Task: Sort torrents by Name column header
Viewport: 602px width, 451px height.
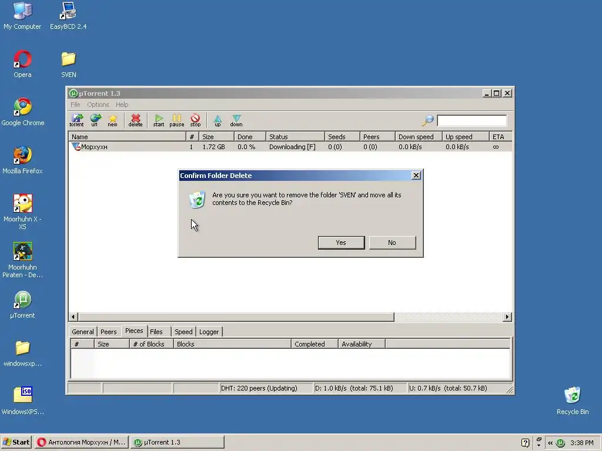Action: 127,136
